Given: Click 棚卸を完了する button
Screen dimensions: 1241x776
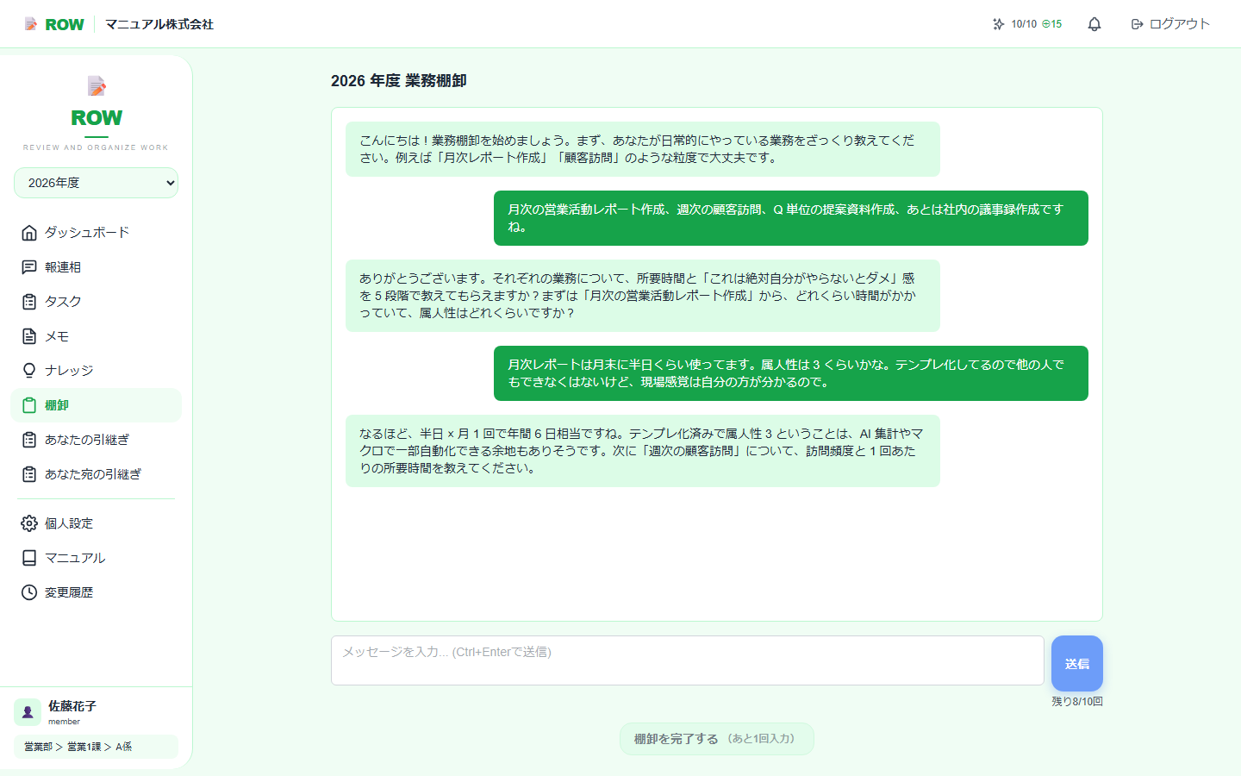Looking at the screenshot, I should coord(717,739).
